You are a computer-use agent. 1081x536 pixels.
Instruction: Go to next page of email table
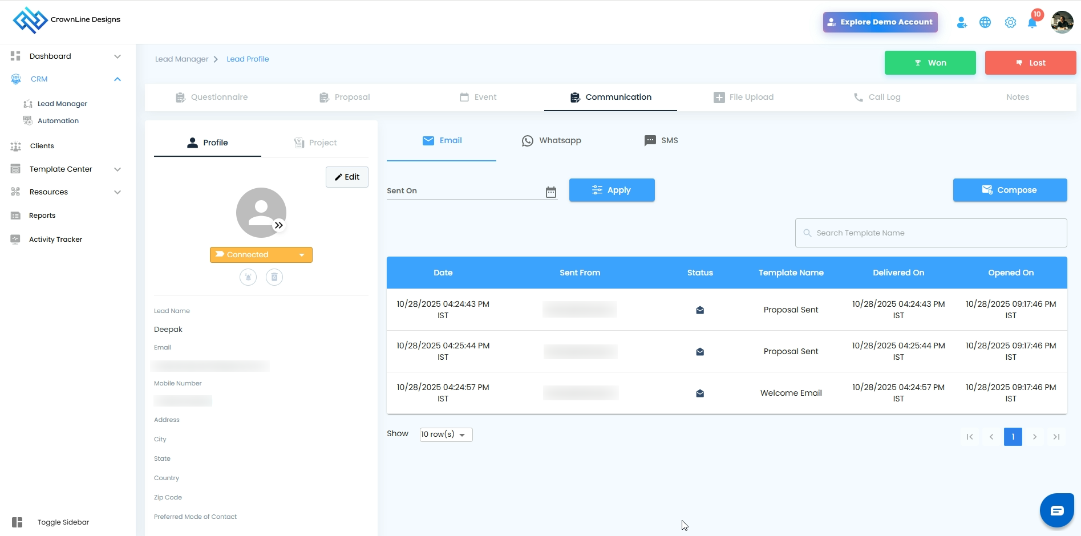1035,437
